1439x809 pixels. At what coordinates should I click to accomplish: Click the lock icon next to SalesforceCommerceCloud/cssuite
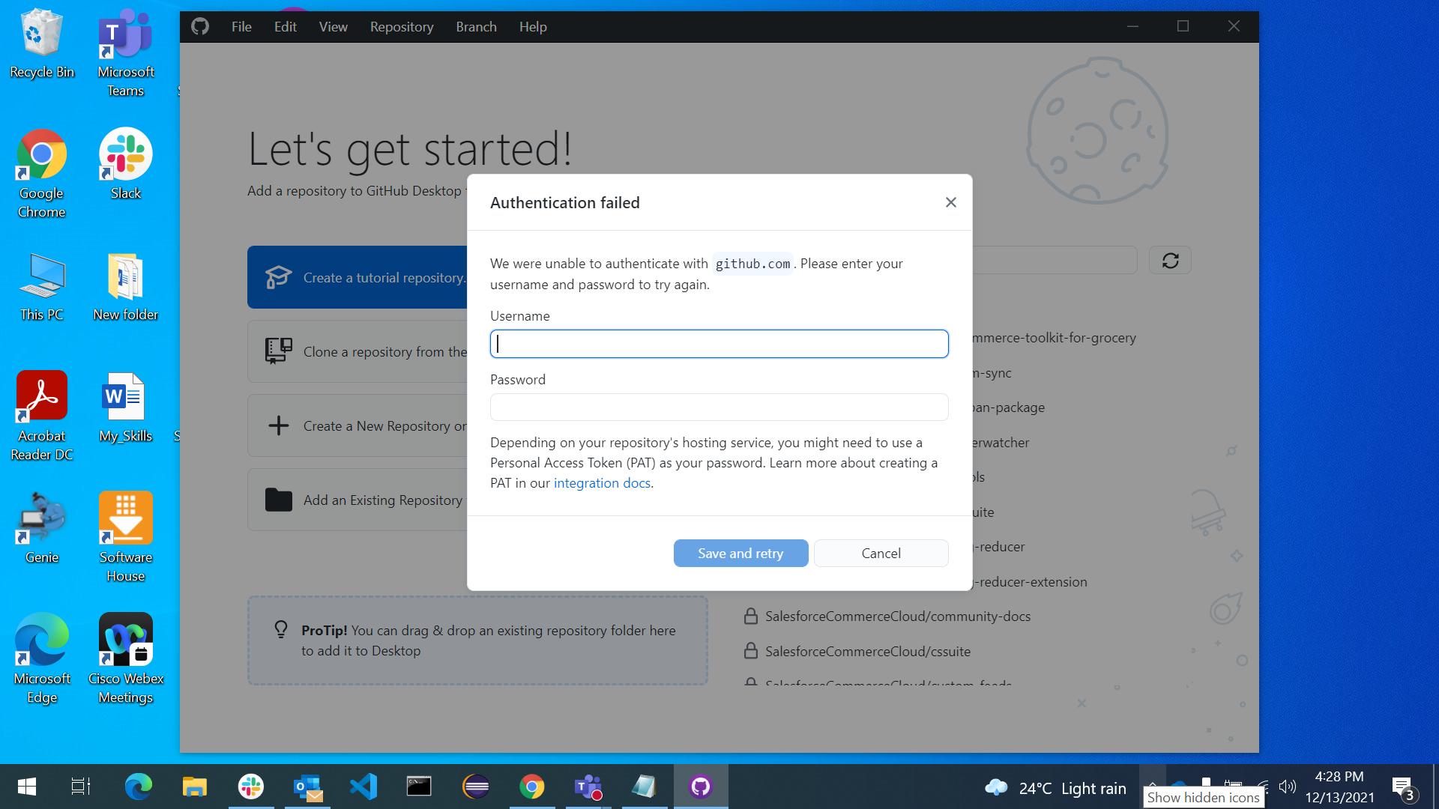pyautogui.click(x=752, y=651)
